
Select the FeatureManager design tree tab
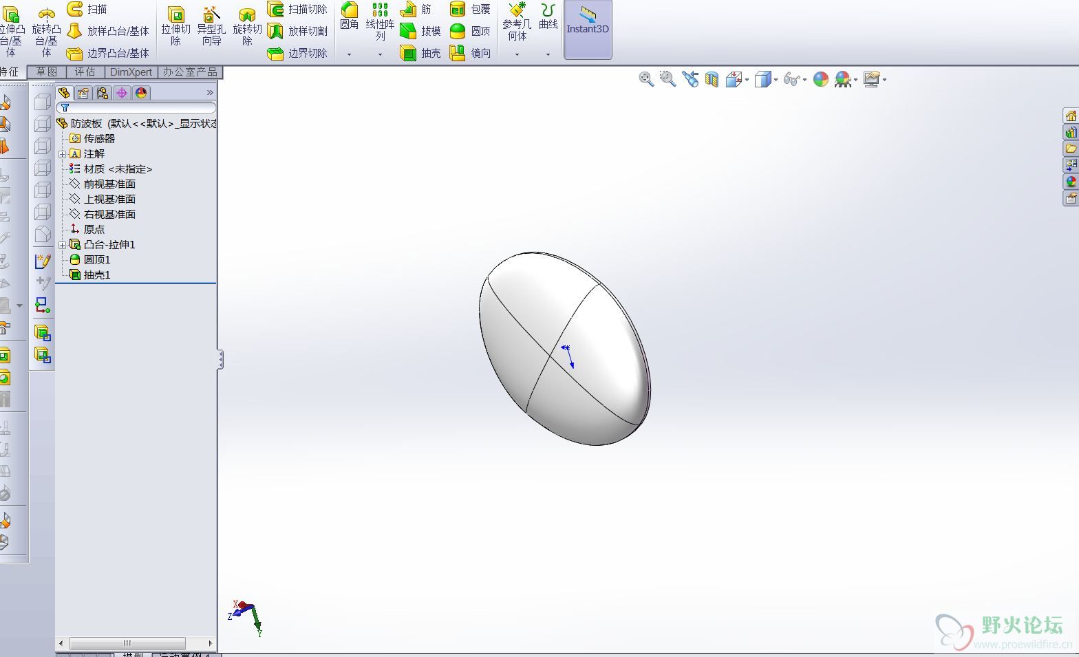pos(64,93)
